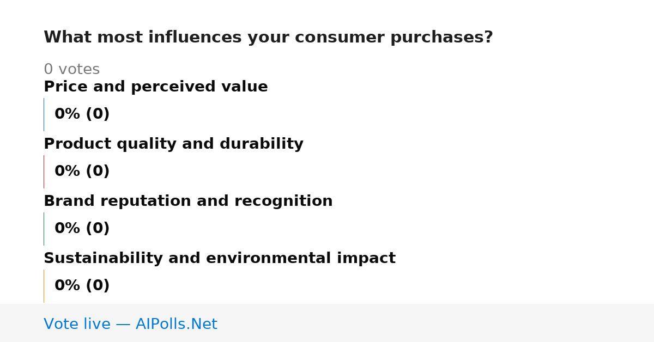Viewport: 654px width, 342px height.
Task: Open the Vote live — AIPolls.Net link
Action: coord(130,324)
